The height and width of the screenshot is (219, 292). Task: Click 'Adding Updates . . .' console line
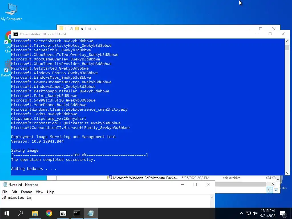pyautogui.click(x=34, y=169)
